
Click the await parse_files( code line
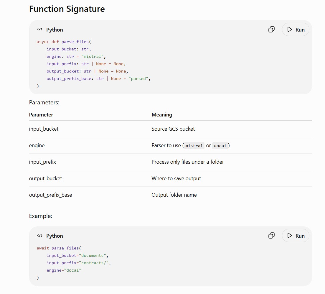coord(59,248)
